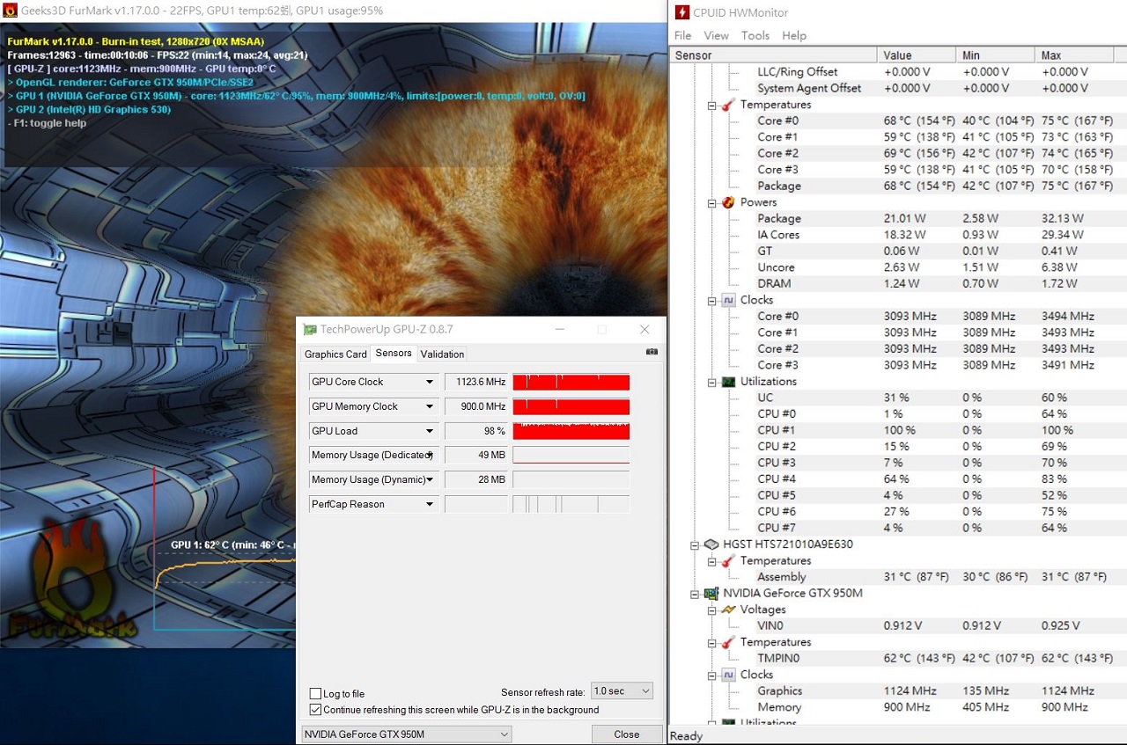This screenshot has height=745, width=1127.
Task: Open the Memory Usage (Dedicated) dropdown
Action: pos(430,456)
